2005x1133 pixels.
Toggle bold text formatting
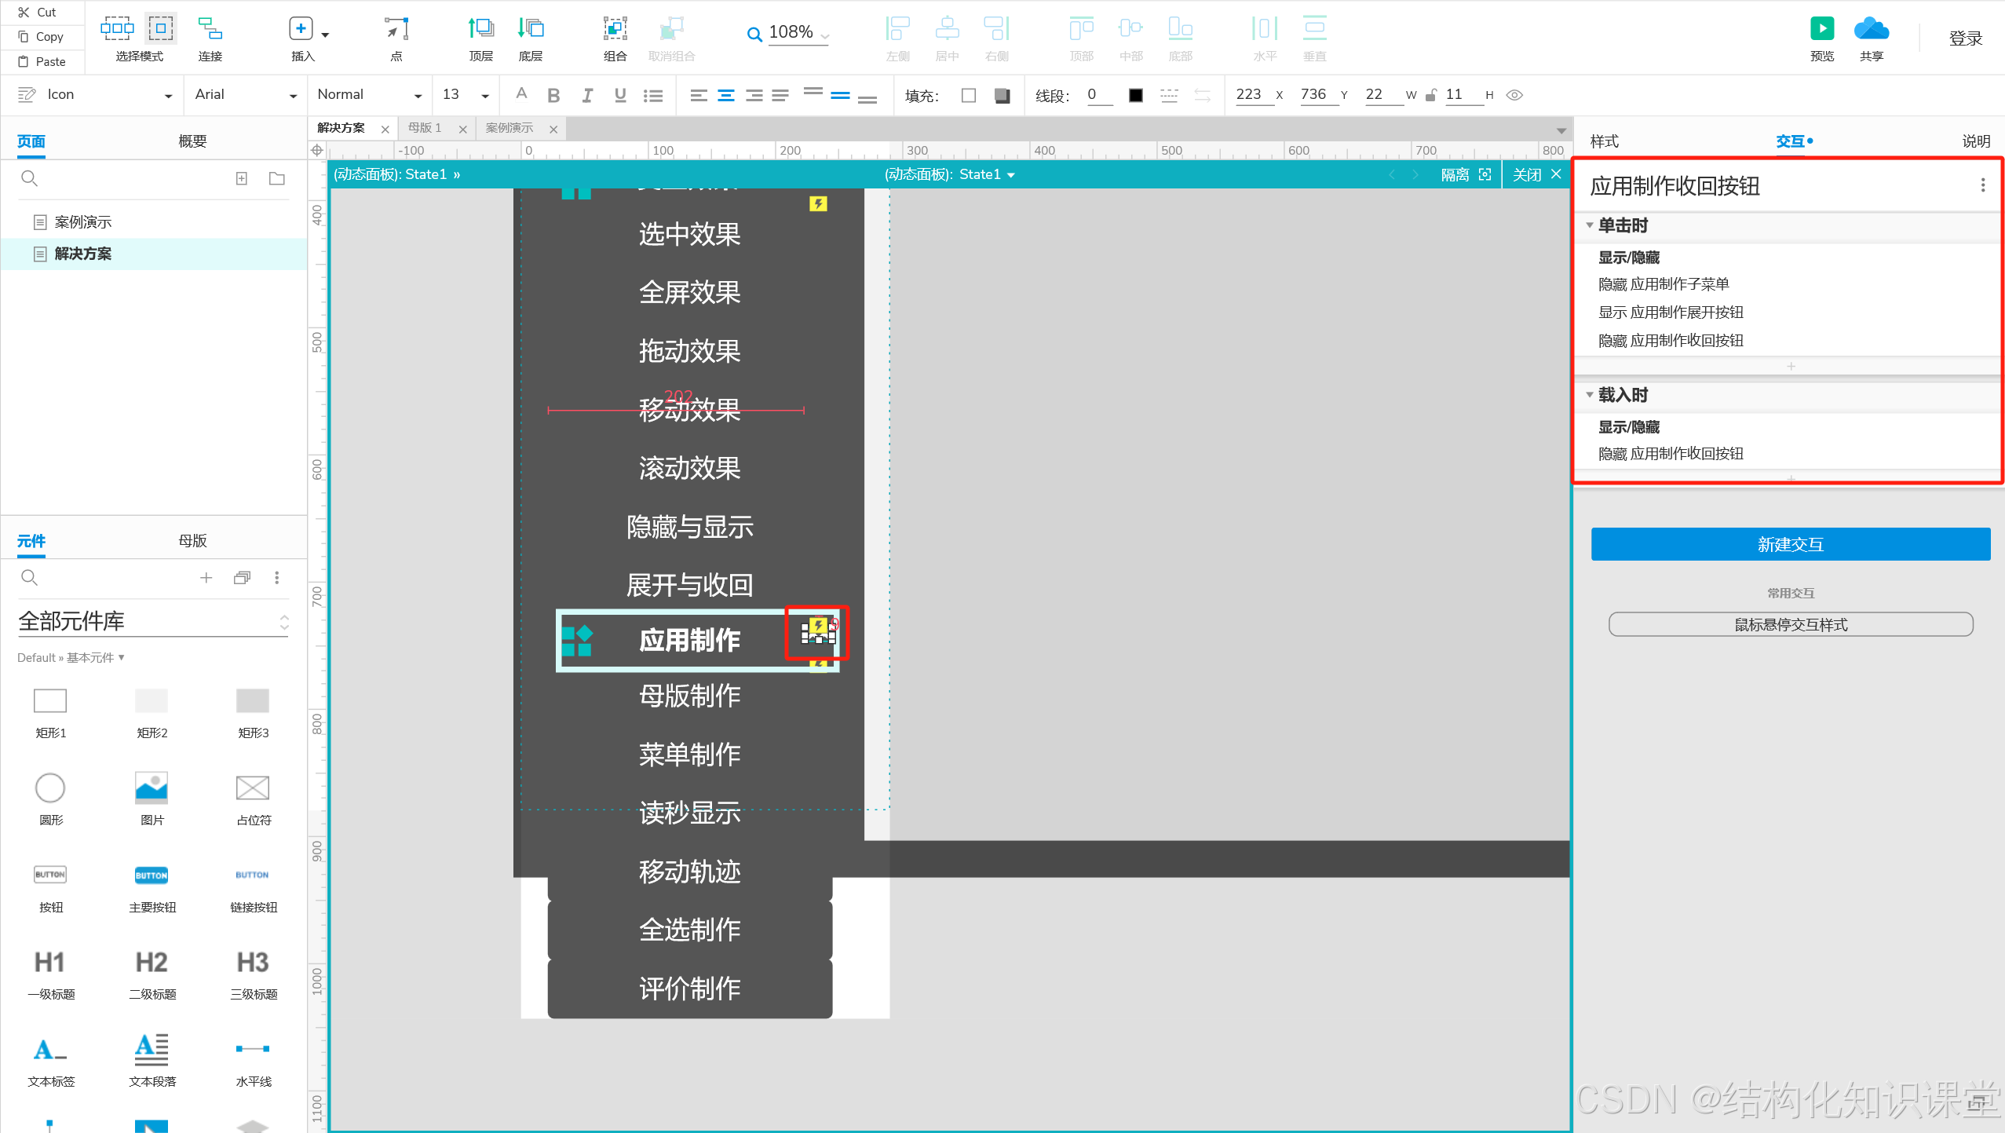[x=553, y=95]
